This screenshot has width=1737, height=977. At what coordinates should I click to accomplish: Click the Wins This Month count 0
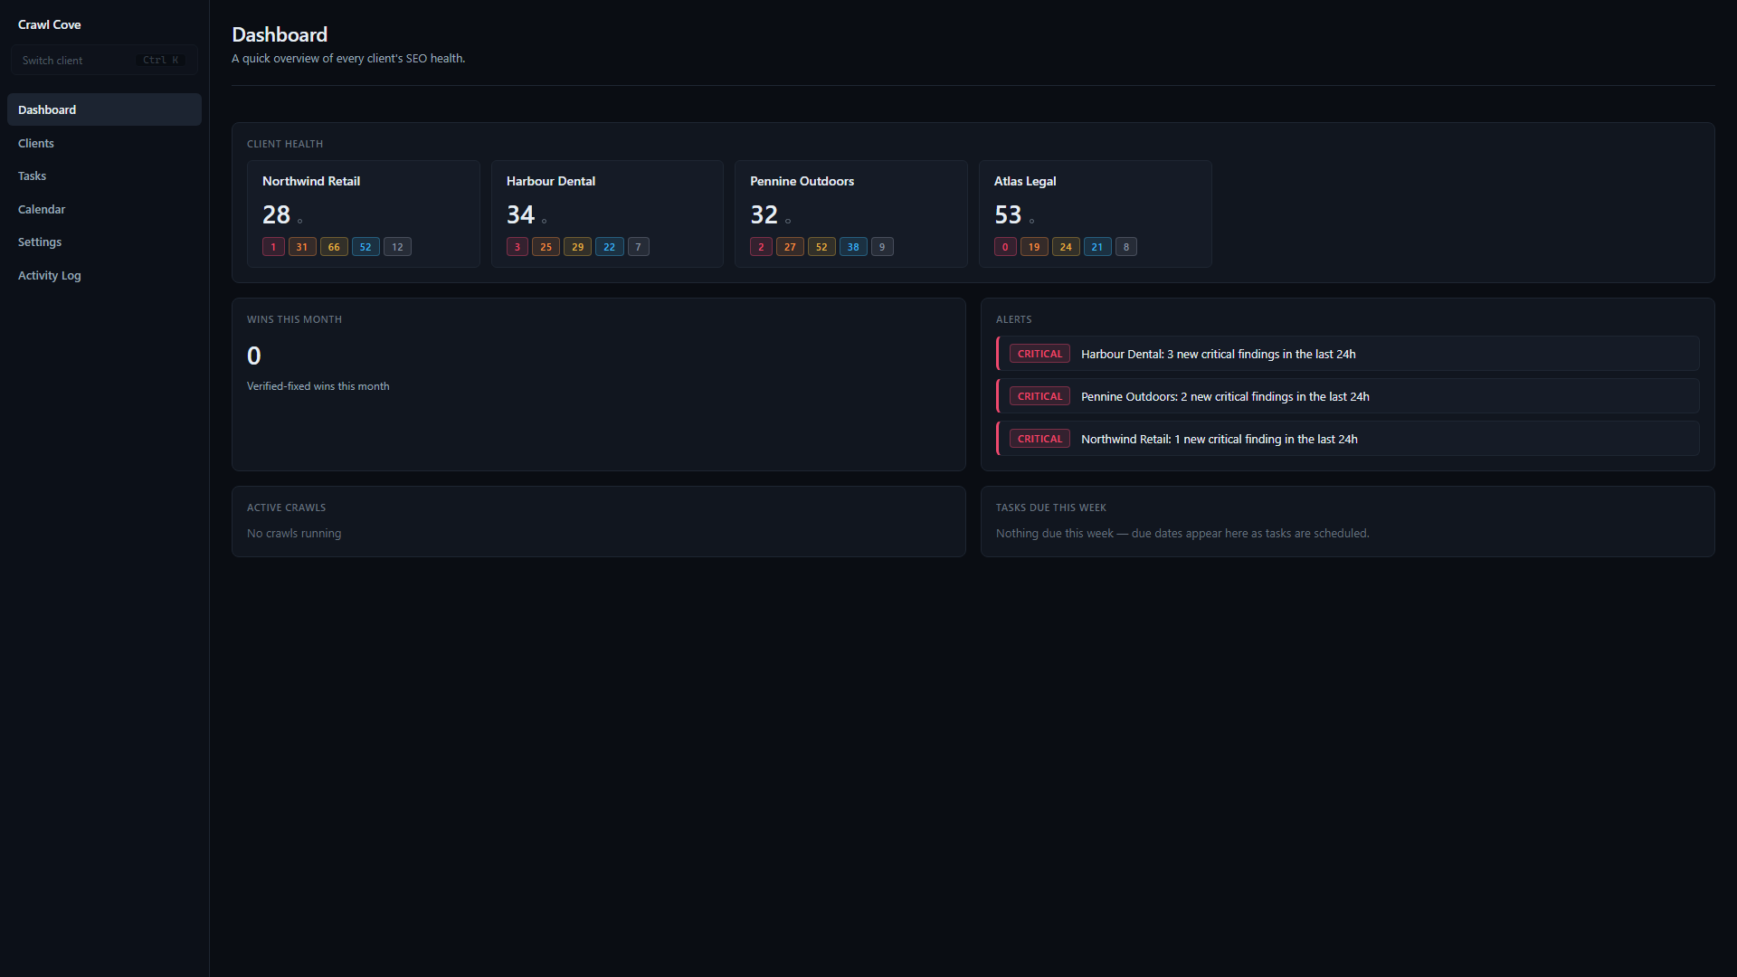point(254,356)
